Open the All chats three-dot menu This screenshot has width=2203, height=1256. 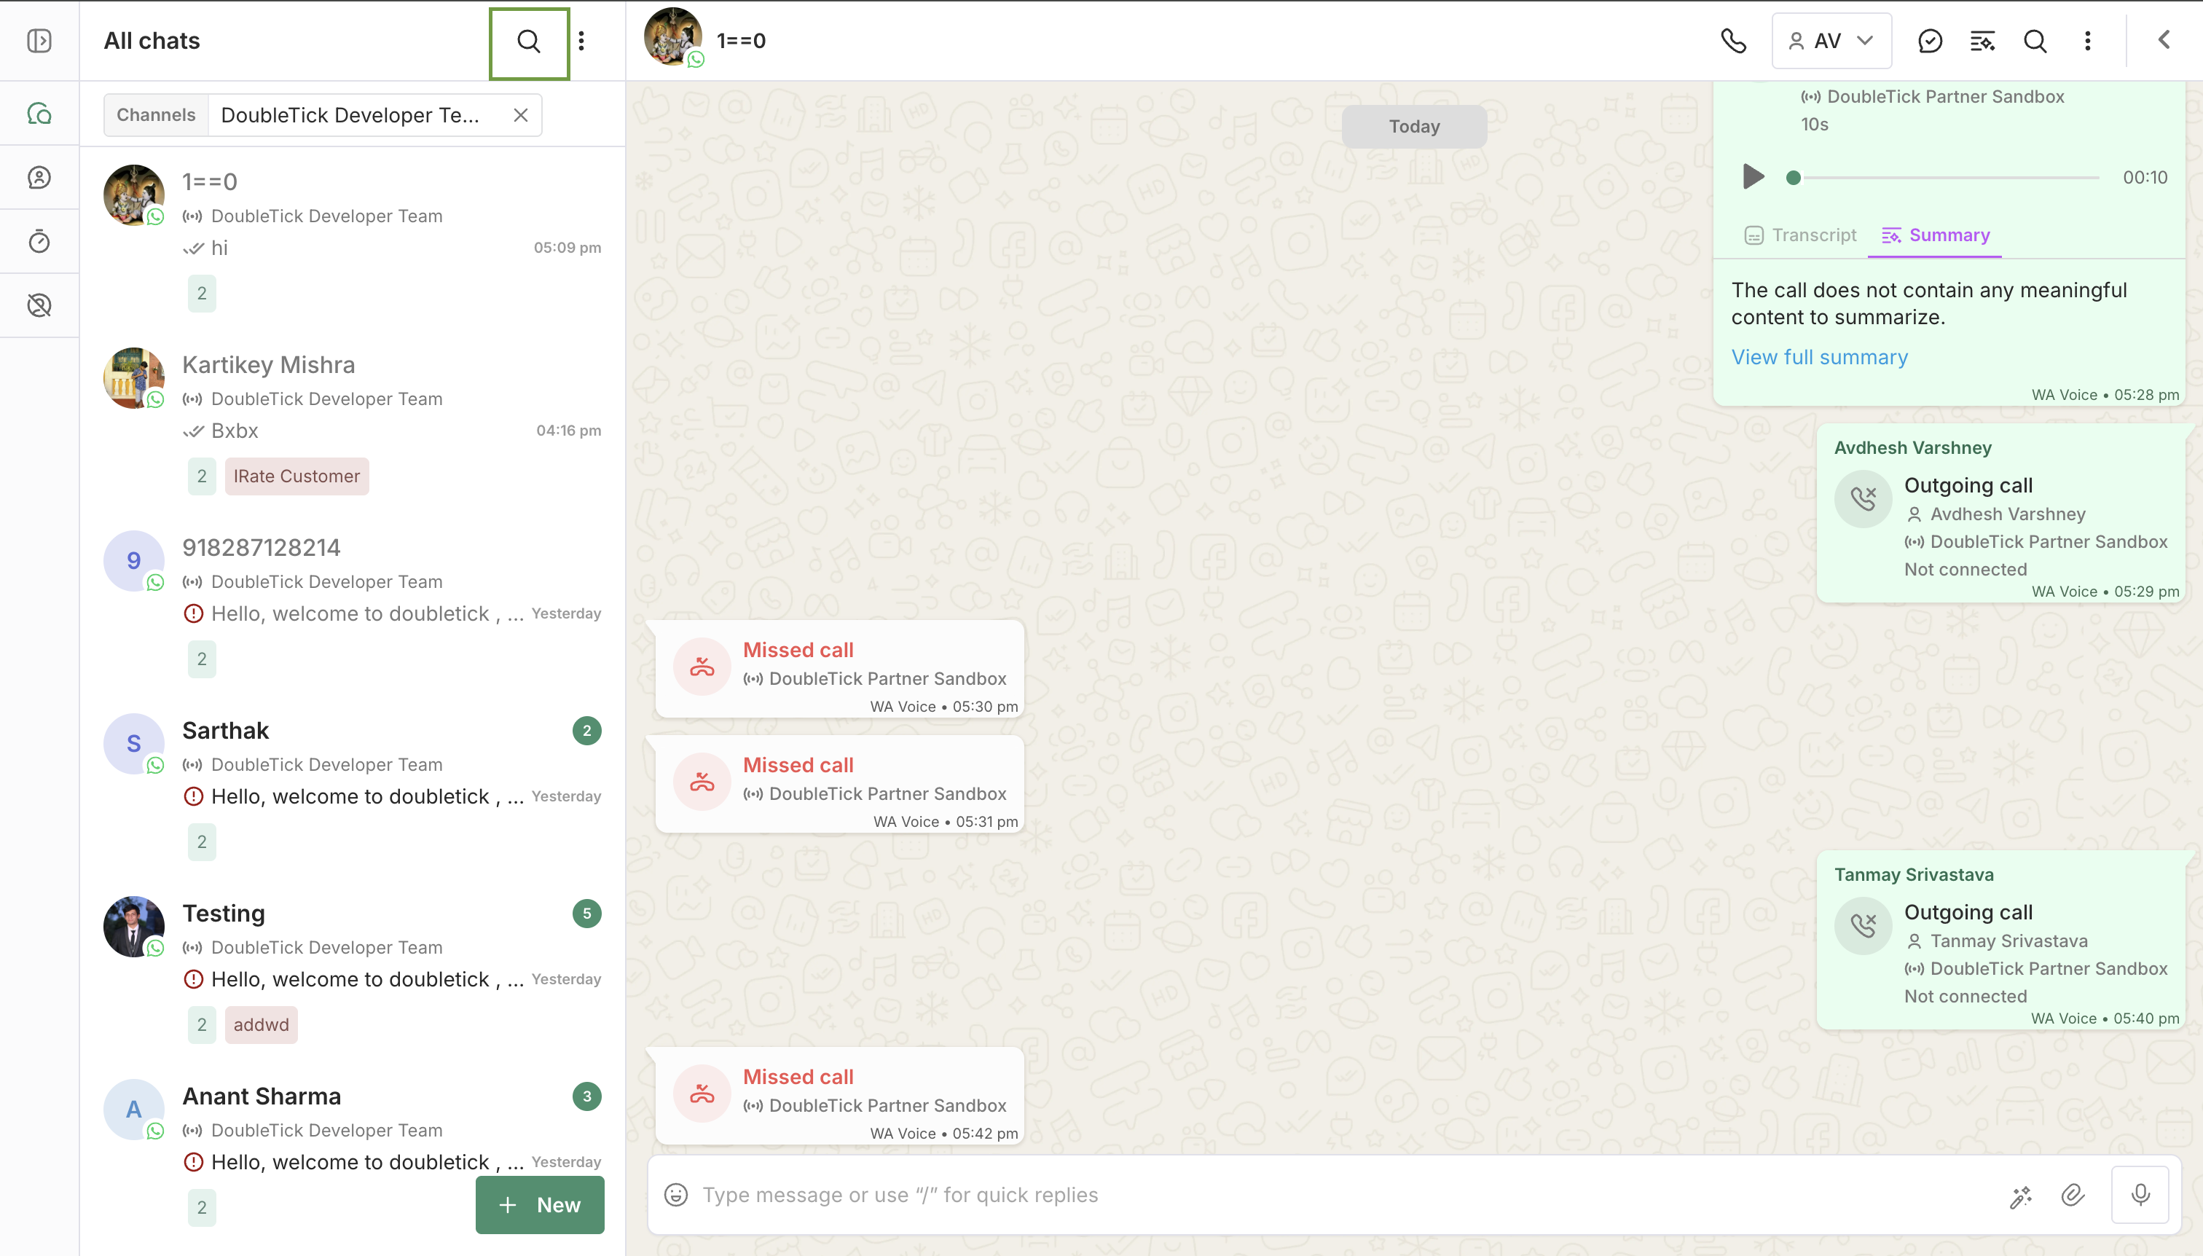click(581, 42)
